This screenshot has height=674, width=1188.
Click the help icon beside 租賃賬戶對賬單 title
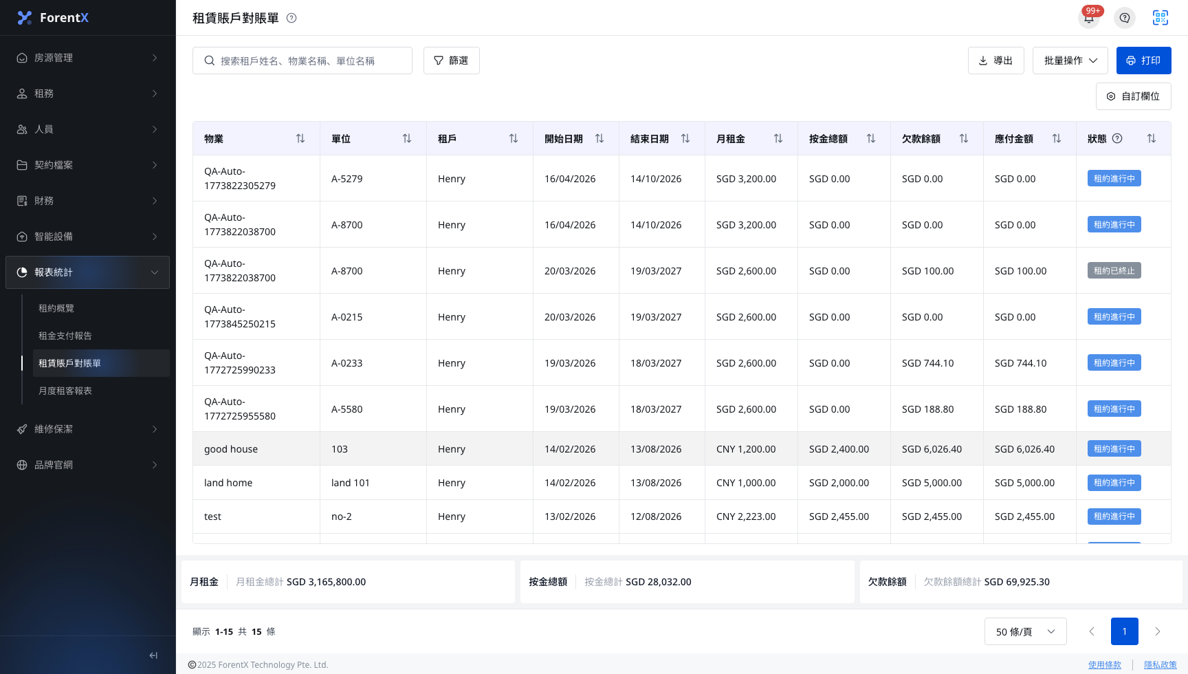pyautogui.click(x=291, y=18)
